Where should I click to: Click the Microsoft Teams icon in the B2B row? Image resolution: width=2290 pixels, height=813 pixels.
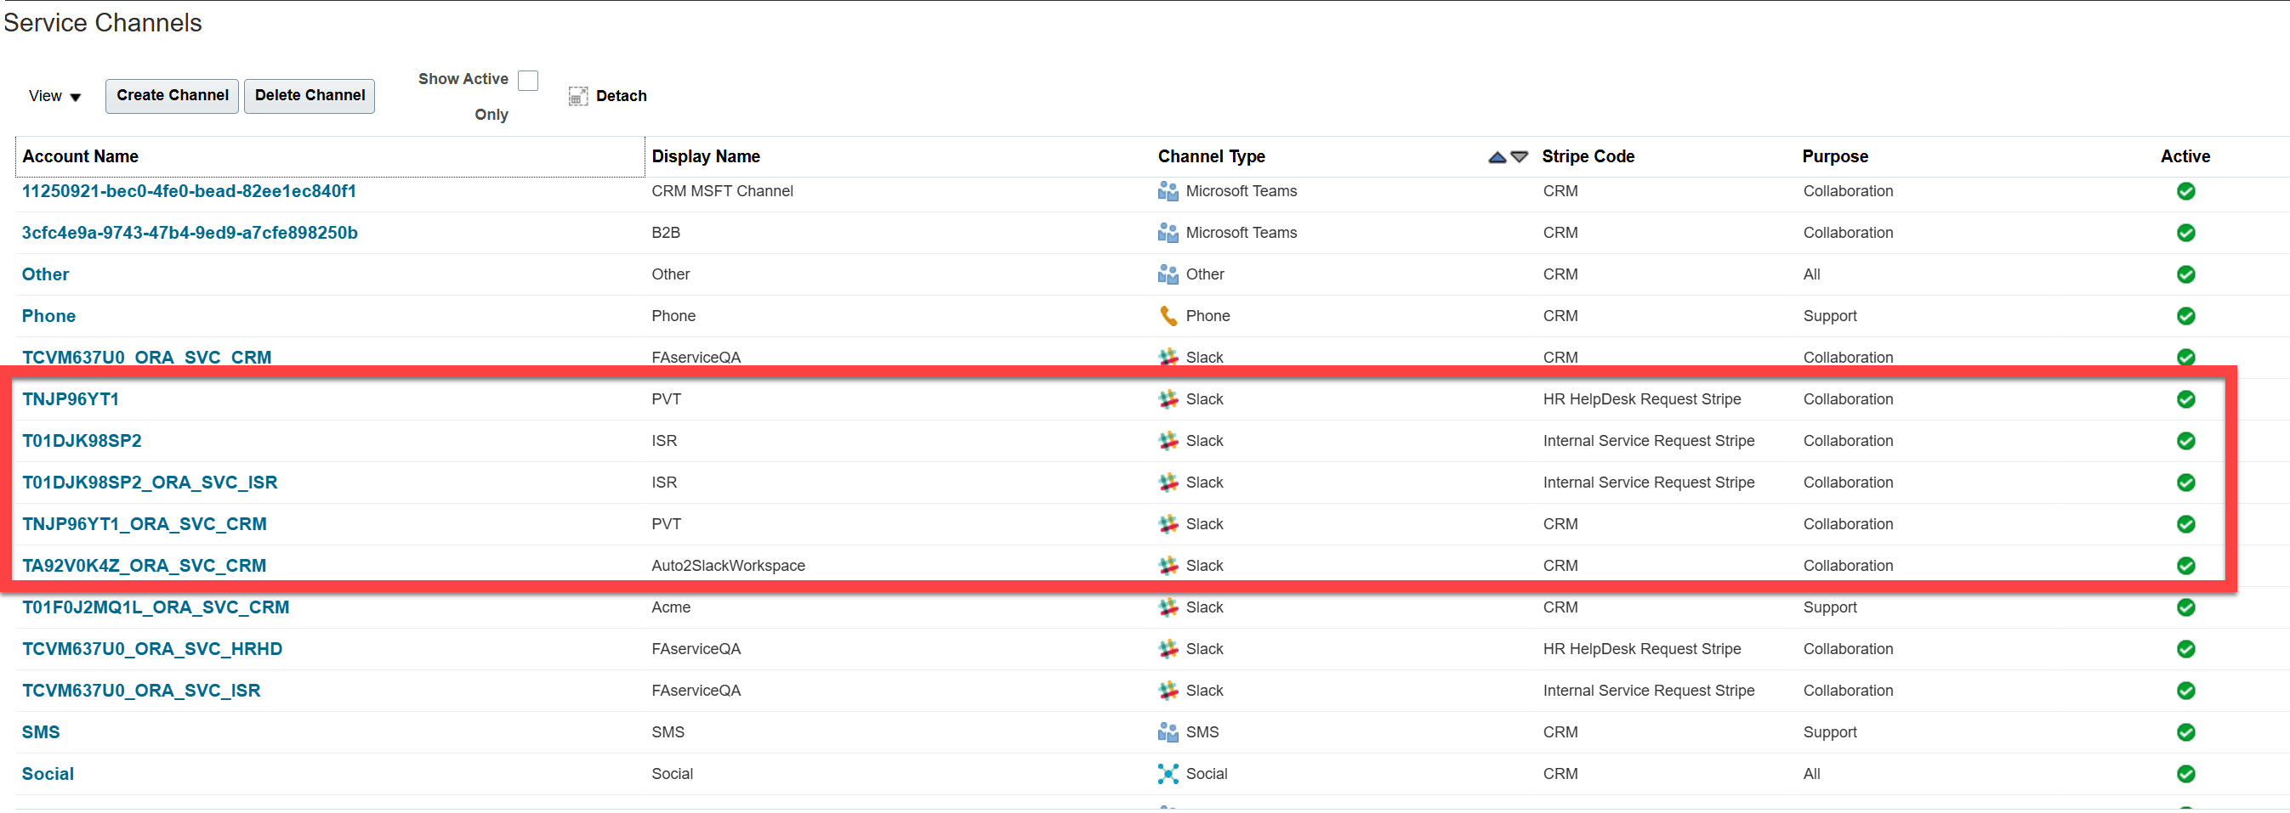coord(1168,233)
